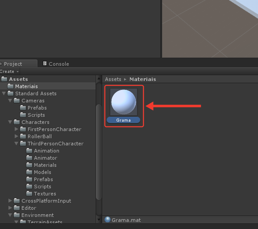Expand the FirstPersonCharacter folder arrow
Viewport: 258px width, 229px height.
[16, 129]
